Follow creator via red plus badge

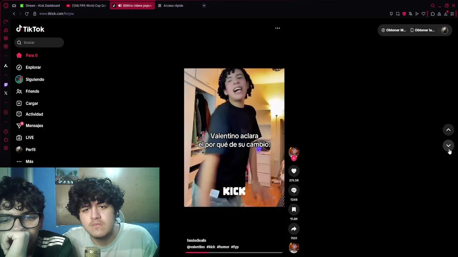(294, 158)
